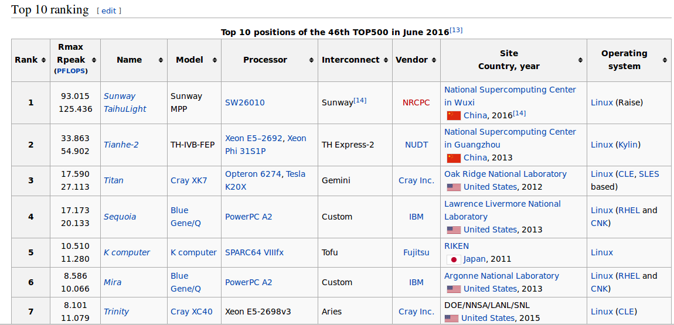Open citation 14 next to Sunway interconnect
Viewport: 674px width, 325px height.
click(360, 100)
